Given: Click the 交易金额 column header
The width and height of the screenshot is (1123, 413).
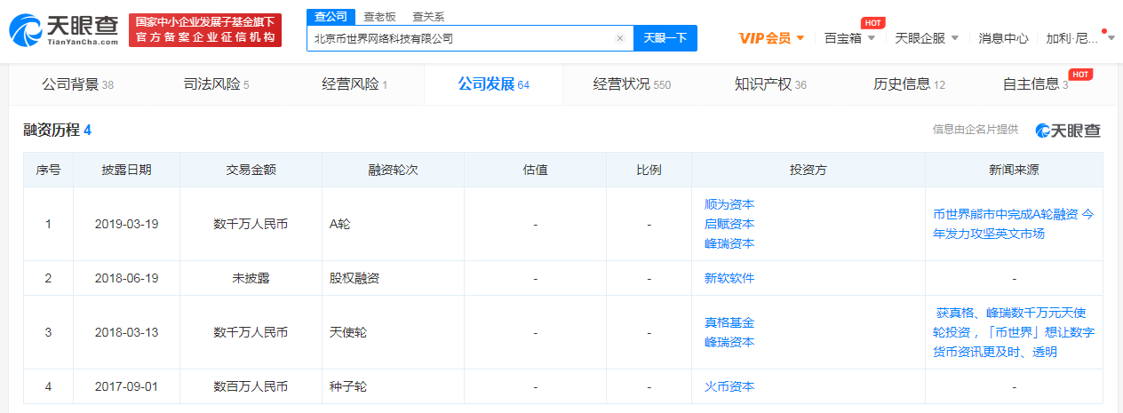Looking at the screenshot, I should [x=251, y=170].
